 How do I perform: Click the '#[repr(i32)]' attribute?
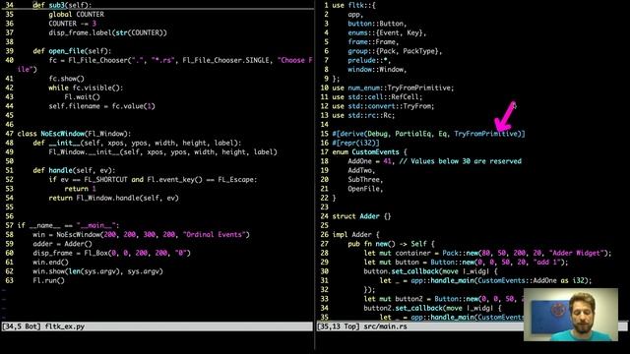[355, 143]
